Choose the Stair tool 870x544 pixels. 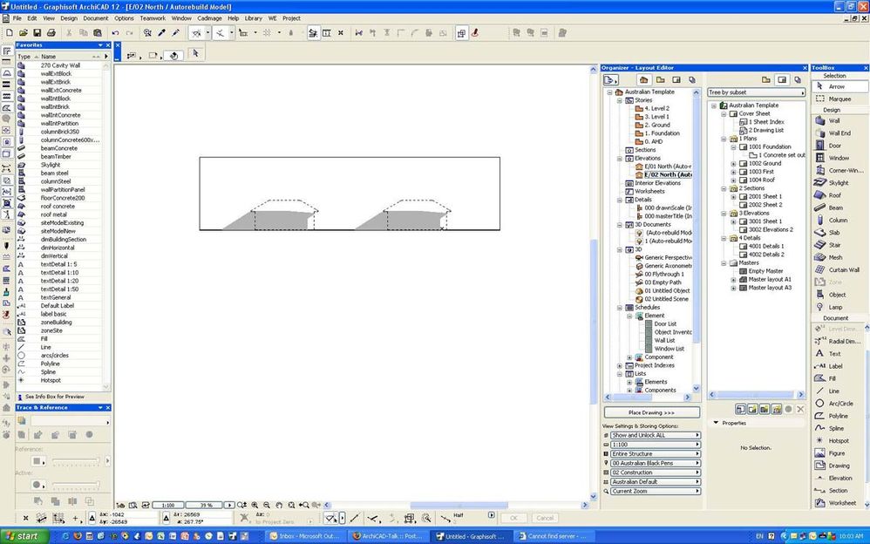pos(834,245)
